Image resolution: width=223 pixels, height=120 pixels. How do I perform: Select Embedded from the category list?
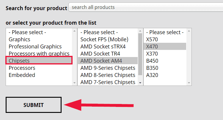[39, 75]
